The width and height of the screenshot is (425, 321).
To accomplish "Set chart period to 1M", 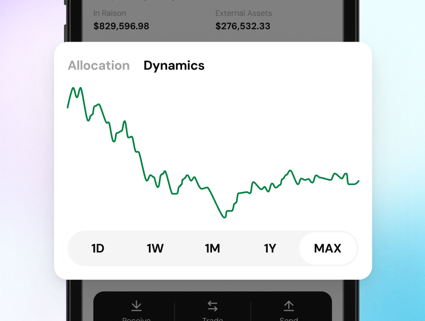I will click(x=213, y=248).
